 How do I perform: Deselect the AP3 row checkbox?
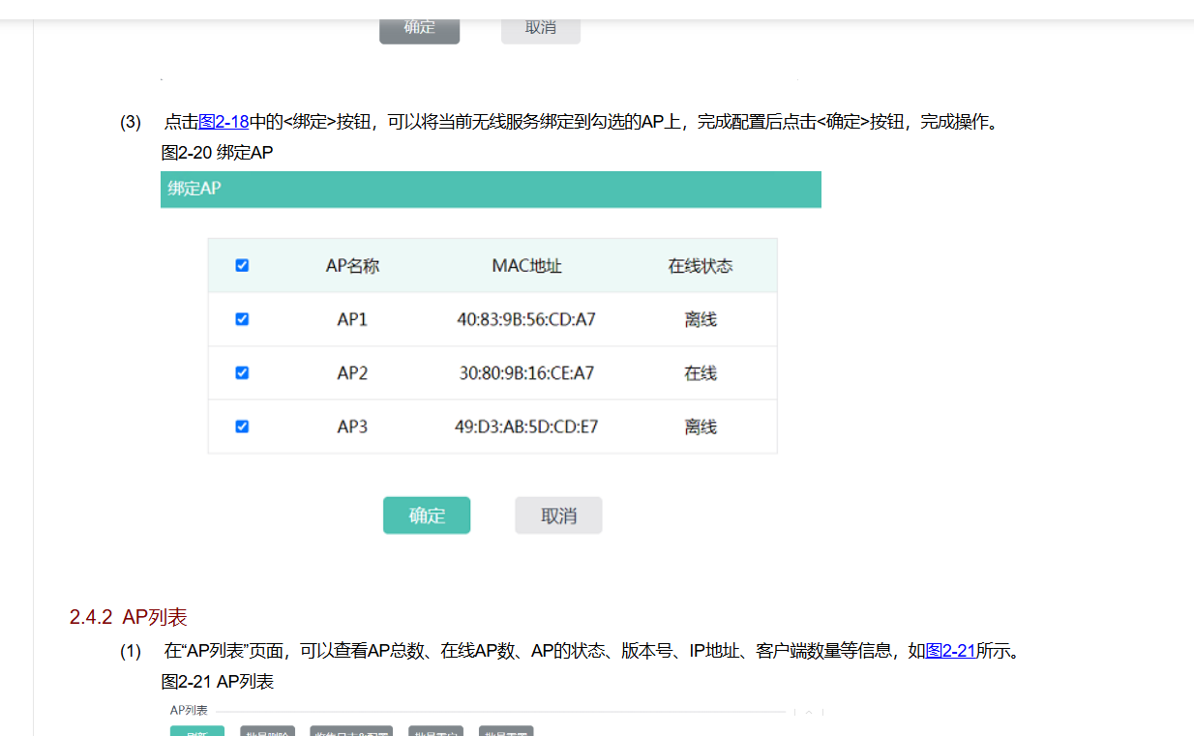point(242,427)
